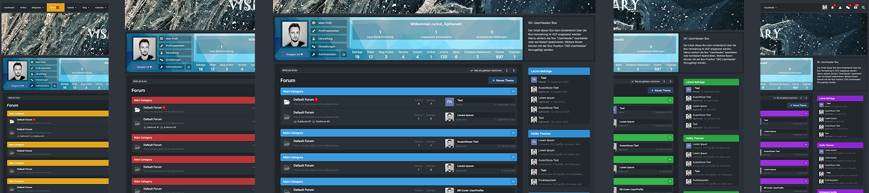Click the PA avatar in the blue forum list
Screen dimensions: 869x193
(449, 102)
